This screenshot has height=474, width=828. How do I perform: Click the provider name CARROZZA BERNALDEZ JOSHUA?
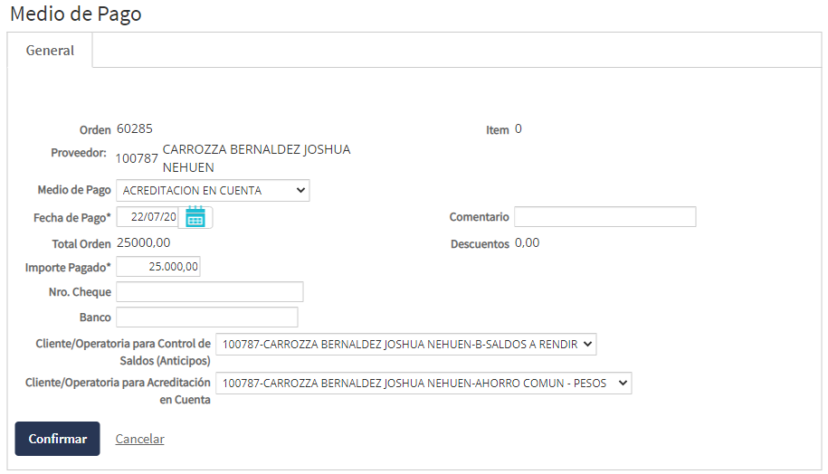(256, 149)
